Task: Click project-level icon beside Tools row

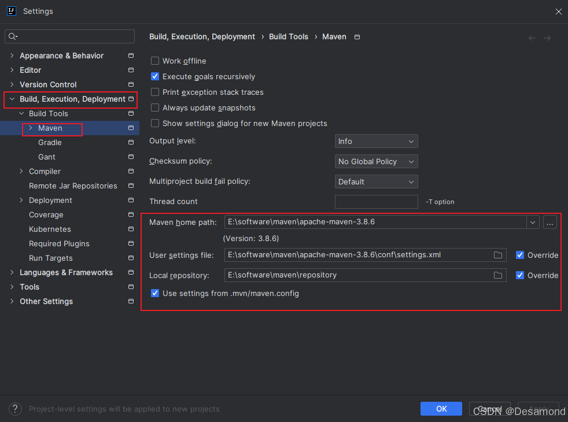Action: (x=131, y=287)
